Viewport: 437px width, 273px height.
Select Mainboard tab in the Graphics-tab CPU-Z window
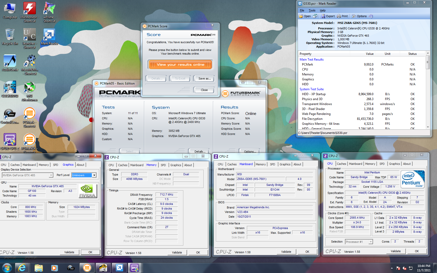(29, 165)
